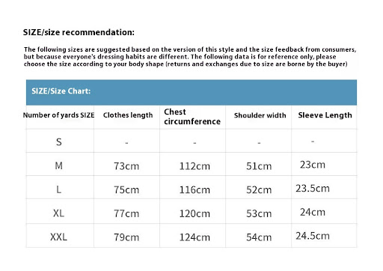The image size is (383, 271).
Task: Click the Sleeve Length column header
Action: coord(325,115)
